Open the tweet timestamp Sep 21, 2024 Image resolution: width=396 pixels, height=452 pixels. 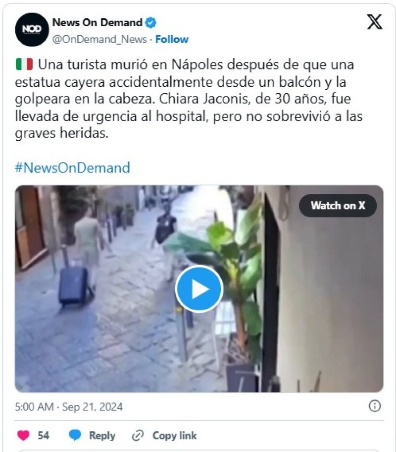(69, 407)
